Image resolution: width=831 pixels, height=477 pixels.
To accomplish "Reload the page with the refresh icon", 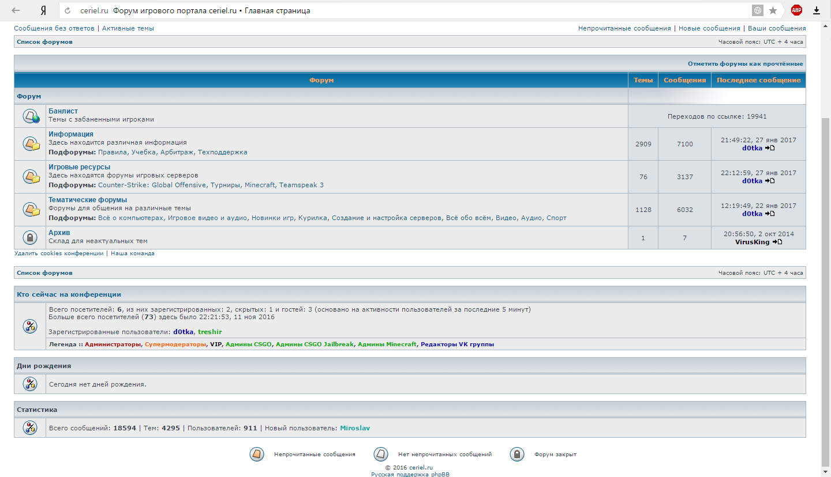I will [x=68, y=10].
